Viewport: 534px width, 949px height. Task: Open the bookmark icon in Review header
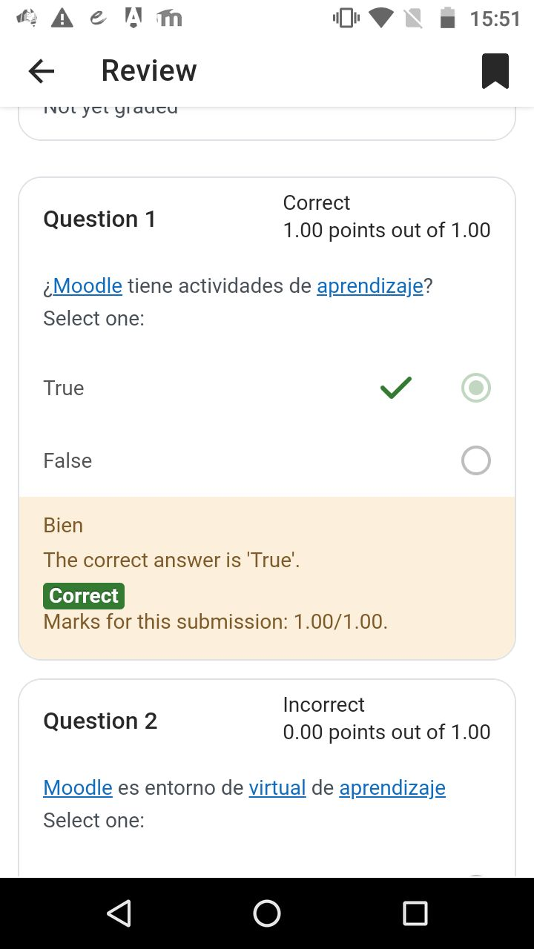pyautogui.click(x=495, y=71)
